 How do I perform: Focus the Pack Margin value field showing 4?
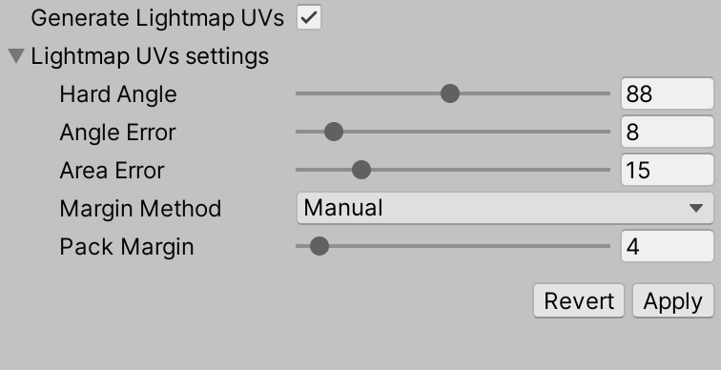click(668, 246)
